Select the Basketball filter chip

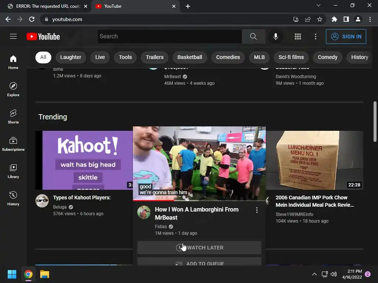click(x=190, y=57)
